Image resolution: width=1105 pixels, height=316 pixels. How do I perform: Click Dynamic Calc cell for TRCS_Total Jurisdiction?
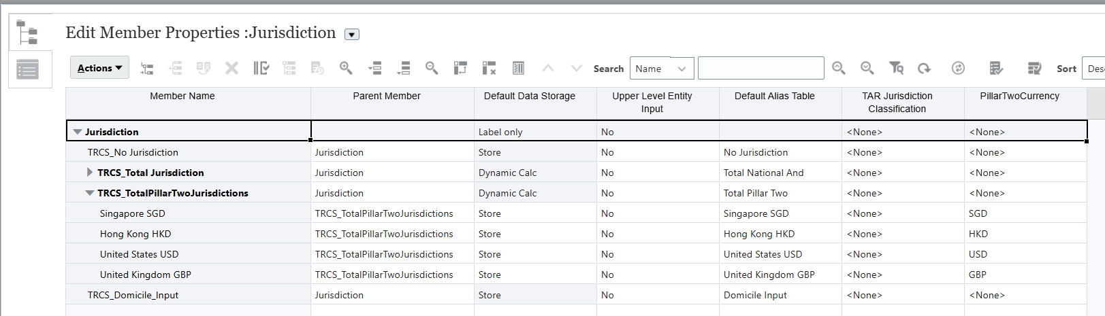(535, 173)
